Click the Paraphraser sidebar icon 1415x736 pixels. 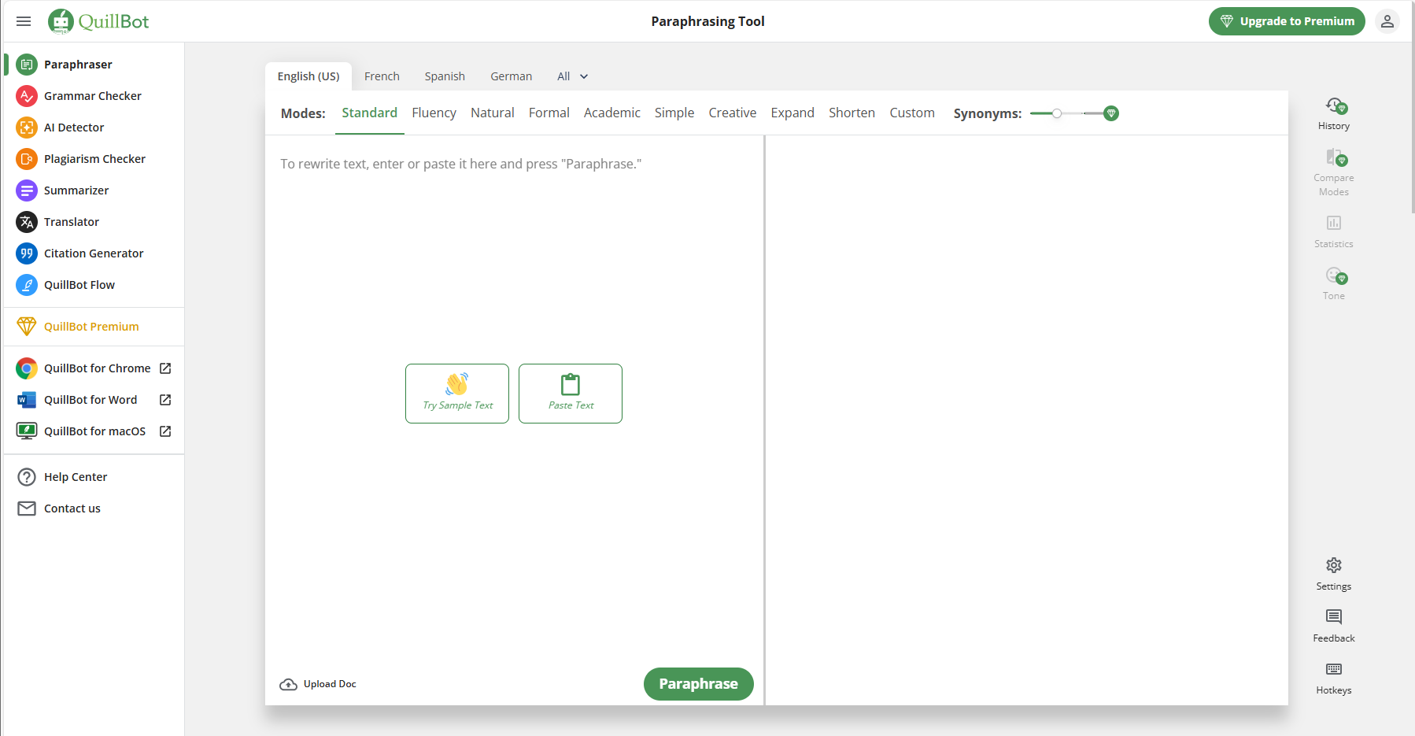(x=27, y=65)
